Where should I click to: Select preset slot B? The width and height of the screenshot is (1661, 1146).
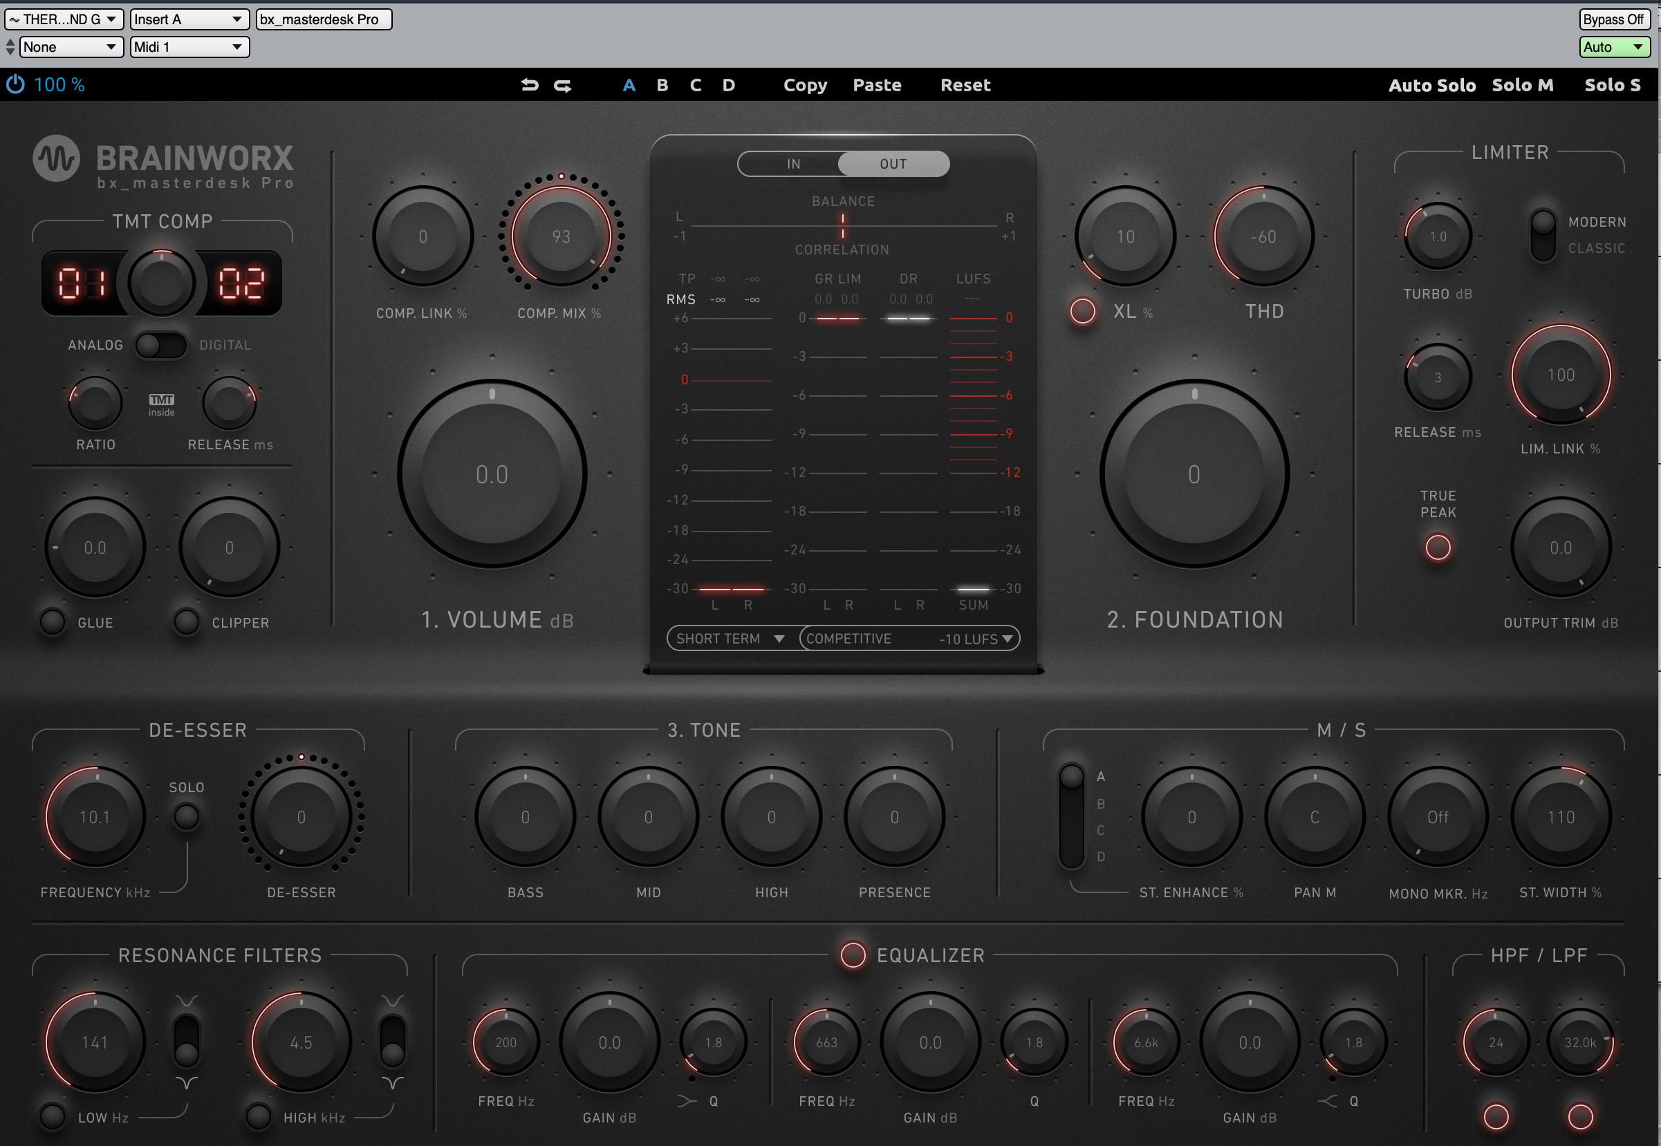click(662, 86)
